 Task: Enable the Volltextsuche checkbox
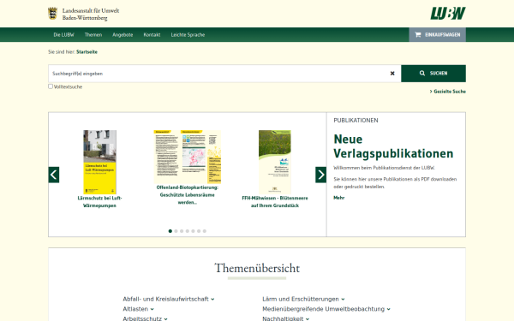[51, 86]
